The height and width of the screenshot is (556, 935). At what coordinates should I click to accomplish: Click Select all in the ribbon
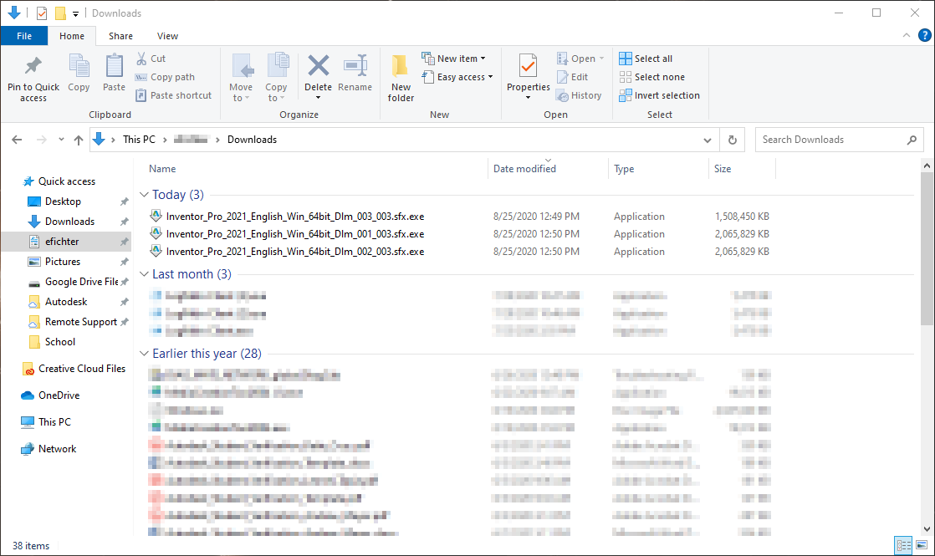(646, 59)
